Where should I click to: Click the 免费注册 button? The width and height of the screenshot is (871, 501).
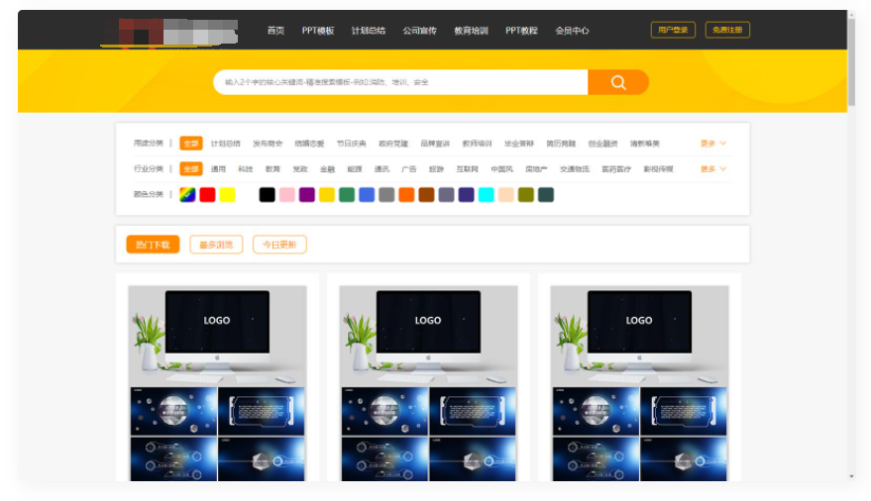coord(727,31)
